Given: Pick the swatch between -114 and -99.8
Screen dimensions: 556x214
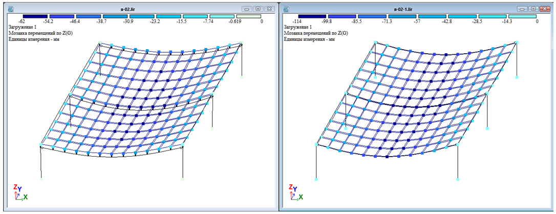Looking at the screenshot, I should click(x=312, y=16).
